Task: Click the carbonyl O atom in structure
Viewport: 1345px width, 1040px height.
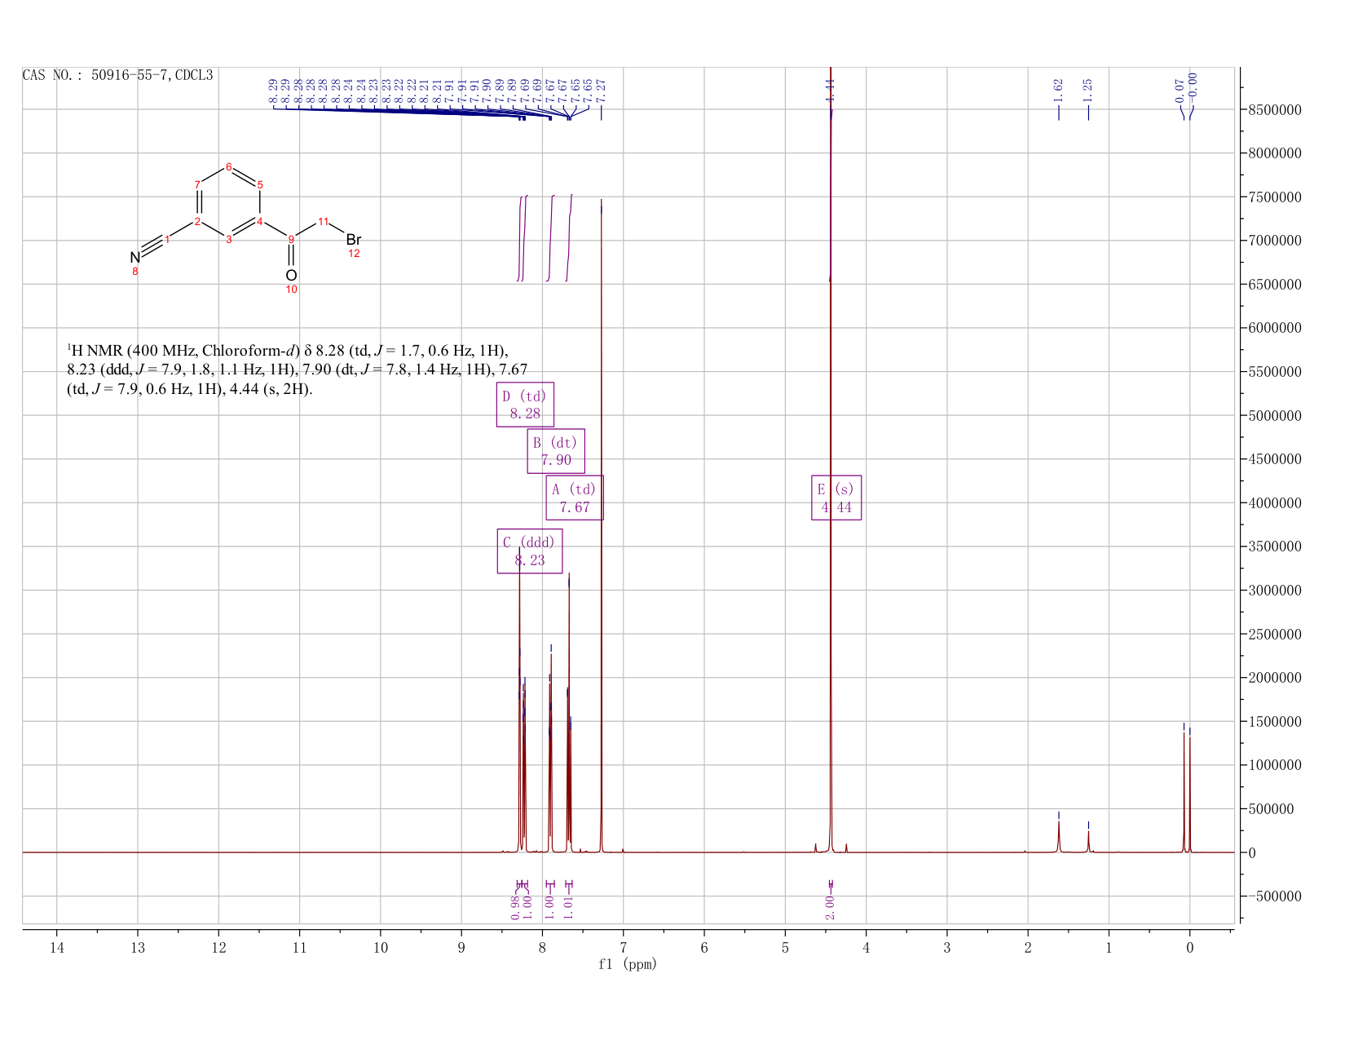Action: [x=291, y=276]
